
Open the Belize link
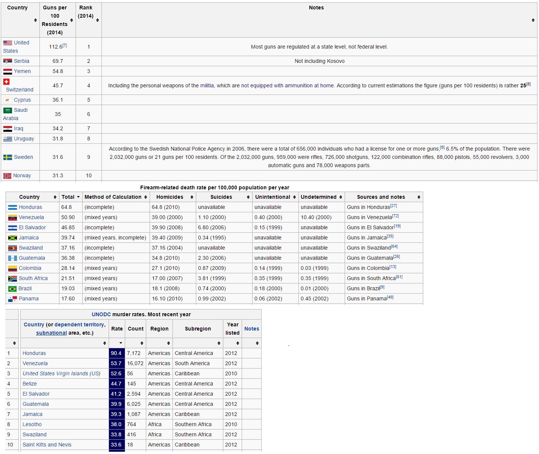pos(30,384)
